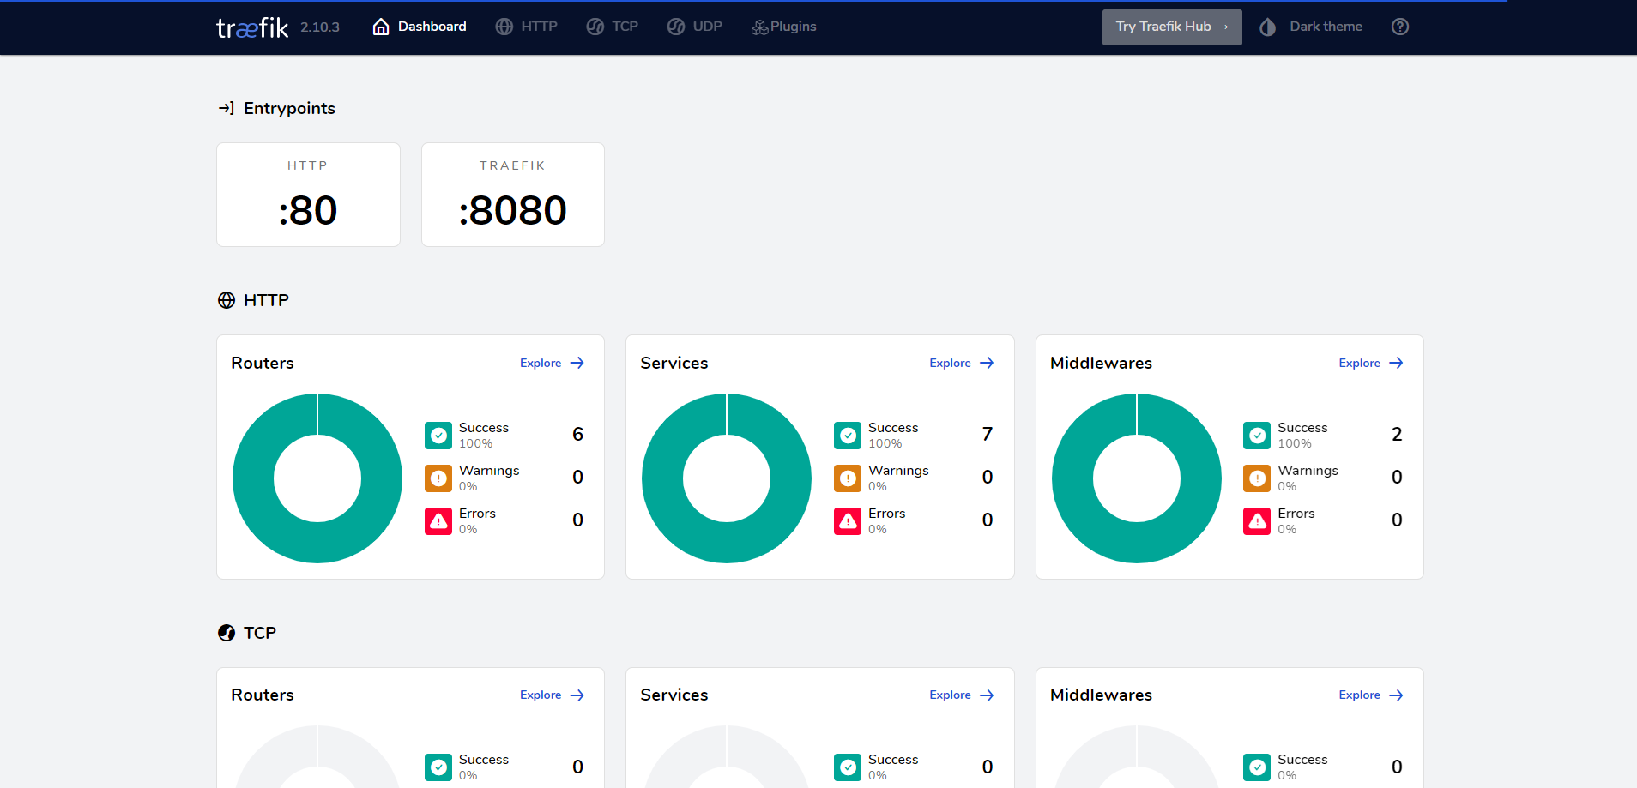Screen dimensions: 1637x788
Task: Switch to the UDP nav tab
Action: 695,27
